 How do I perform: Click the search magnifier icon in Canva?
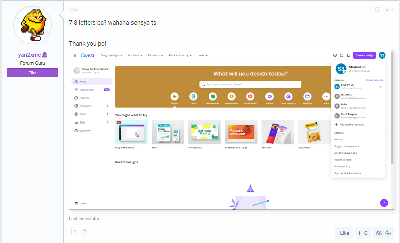pyautogui.click(x=203, y=84)
